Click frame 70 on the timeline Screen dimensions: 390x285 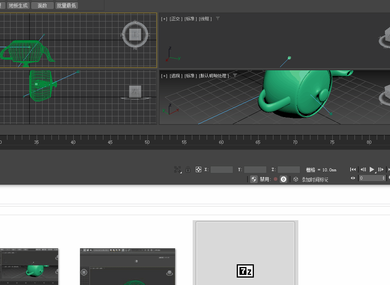coord(295,142)
